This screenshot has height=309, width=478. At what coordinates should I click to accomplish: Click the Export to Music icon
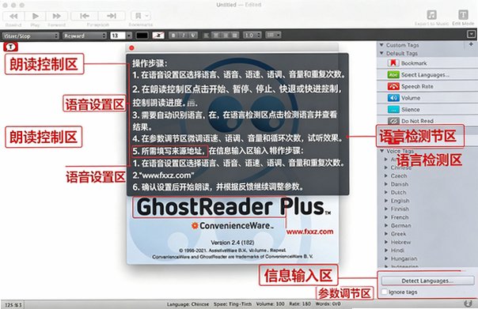(431, 14)
